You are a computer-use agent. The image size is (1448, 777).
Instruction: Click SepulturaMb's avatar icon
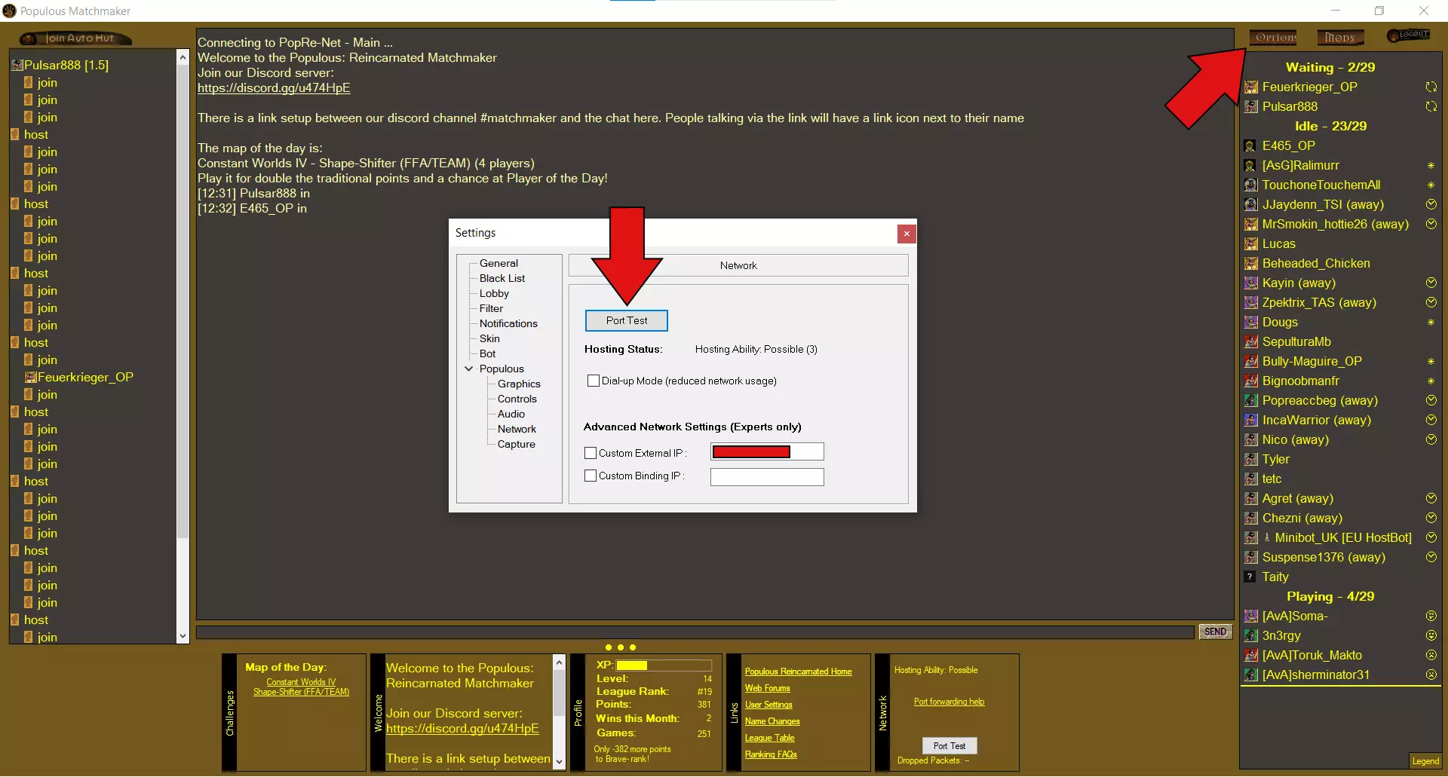[x=1250, y=342]
